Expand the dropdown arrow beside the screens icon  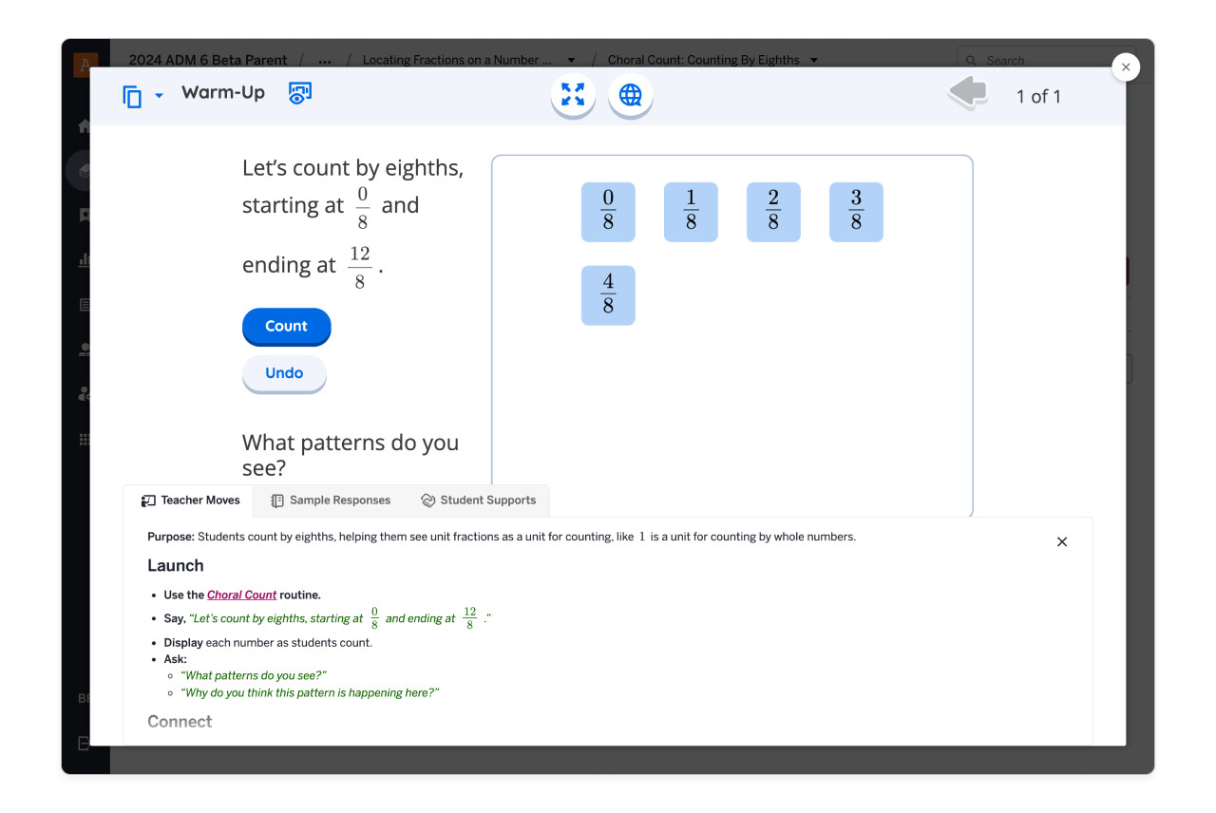click(x=159, y=96)
